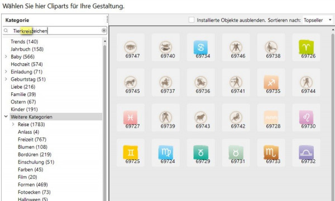Clear the category search field
Viewport: 335px width, 201px height.
click(x=104, y=31)
